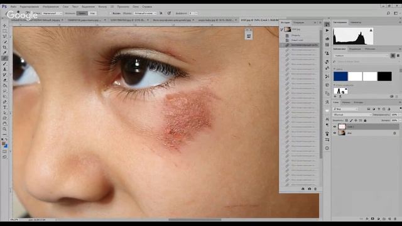
Task: Open the Образец sample source dropdown
Action: coord(145,13)
